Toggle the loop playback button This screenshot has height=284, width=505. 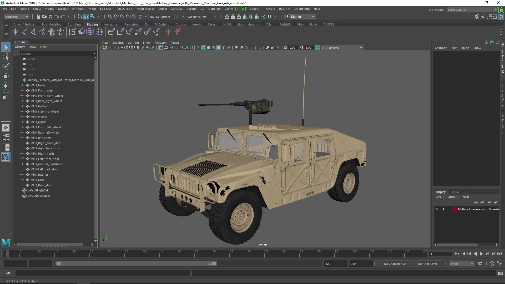point(480,263)
